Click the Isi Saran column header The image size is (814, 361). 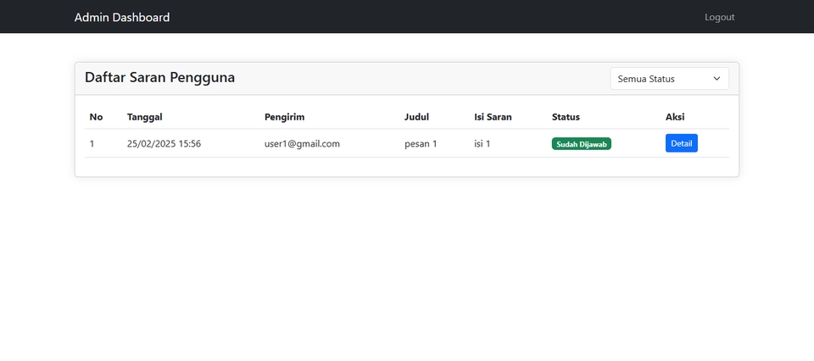493,117
